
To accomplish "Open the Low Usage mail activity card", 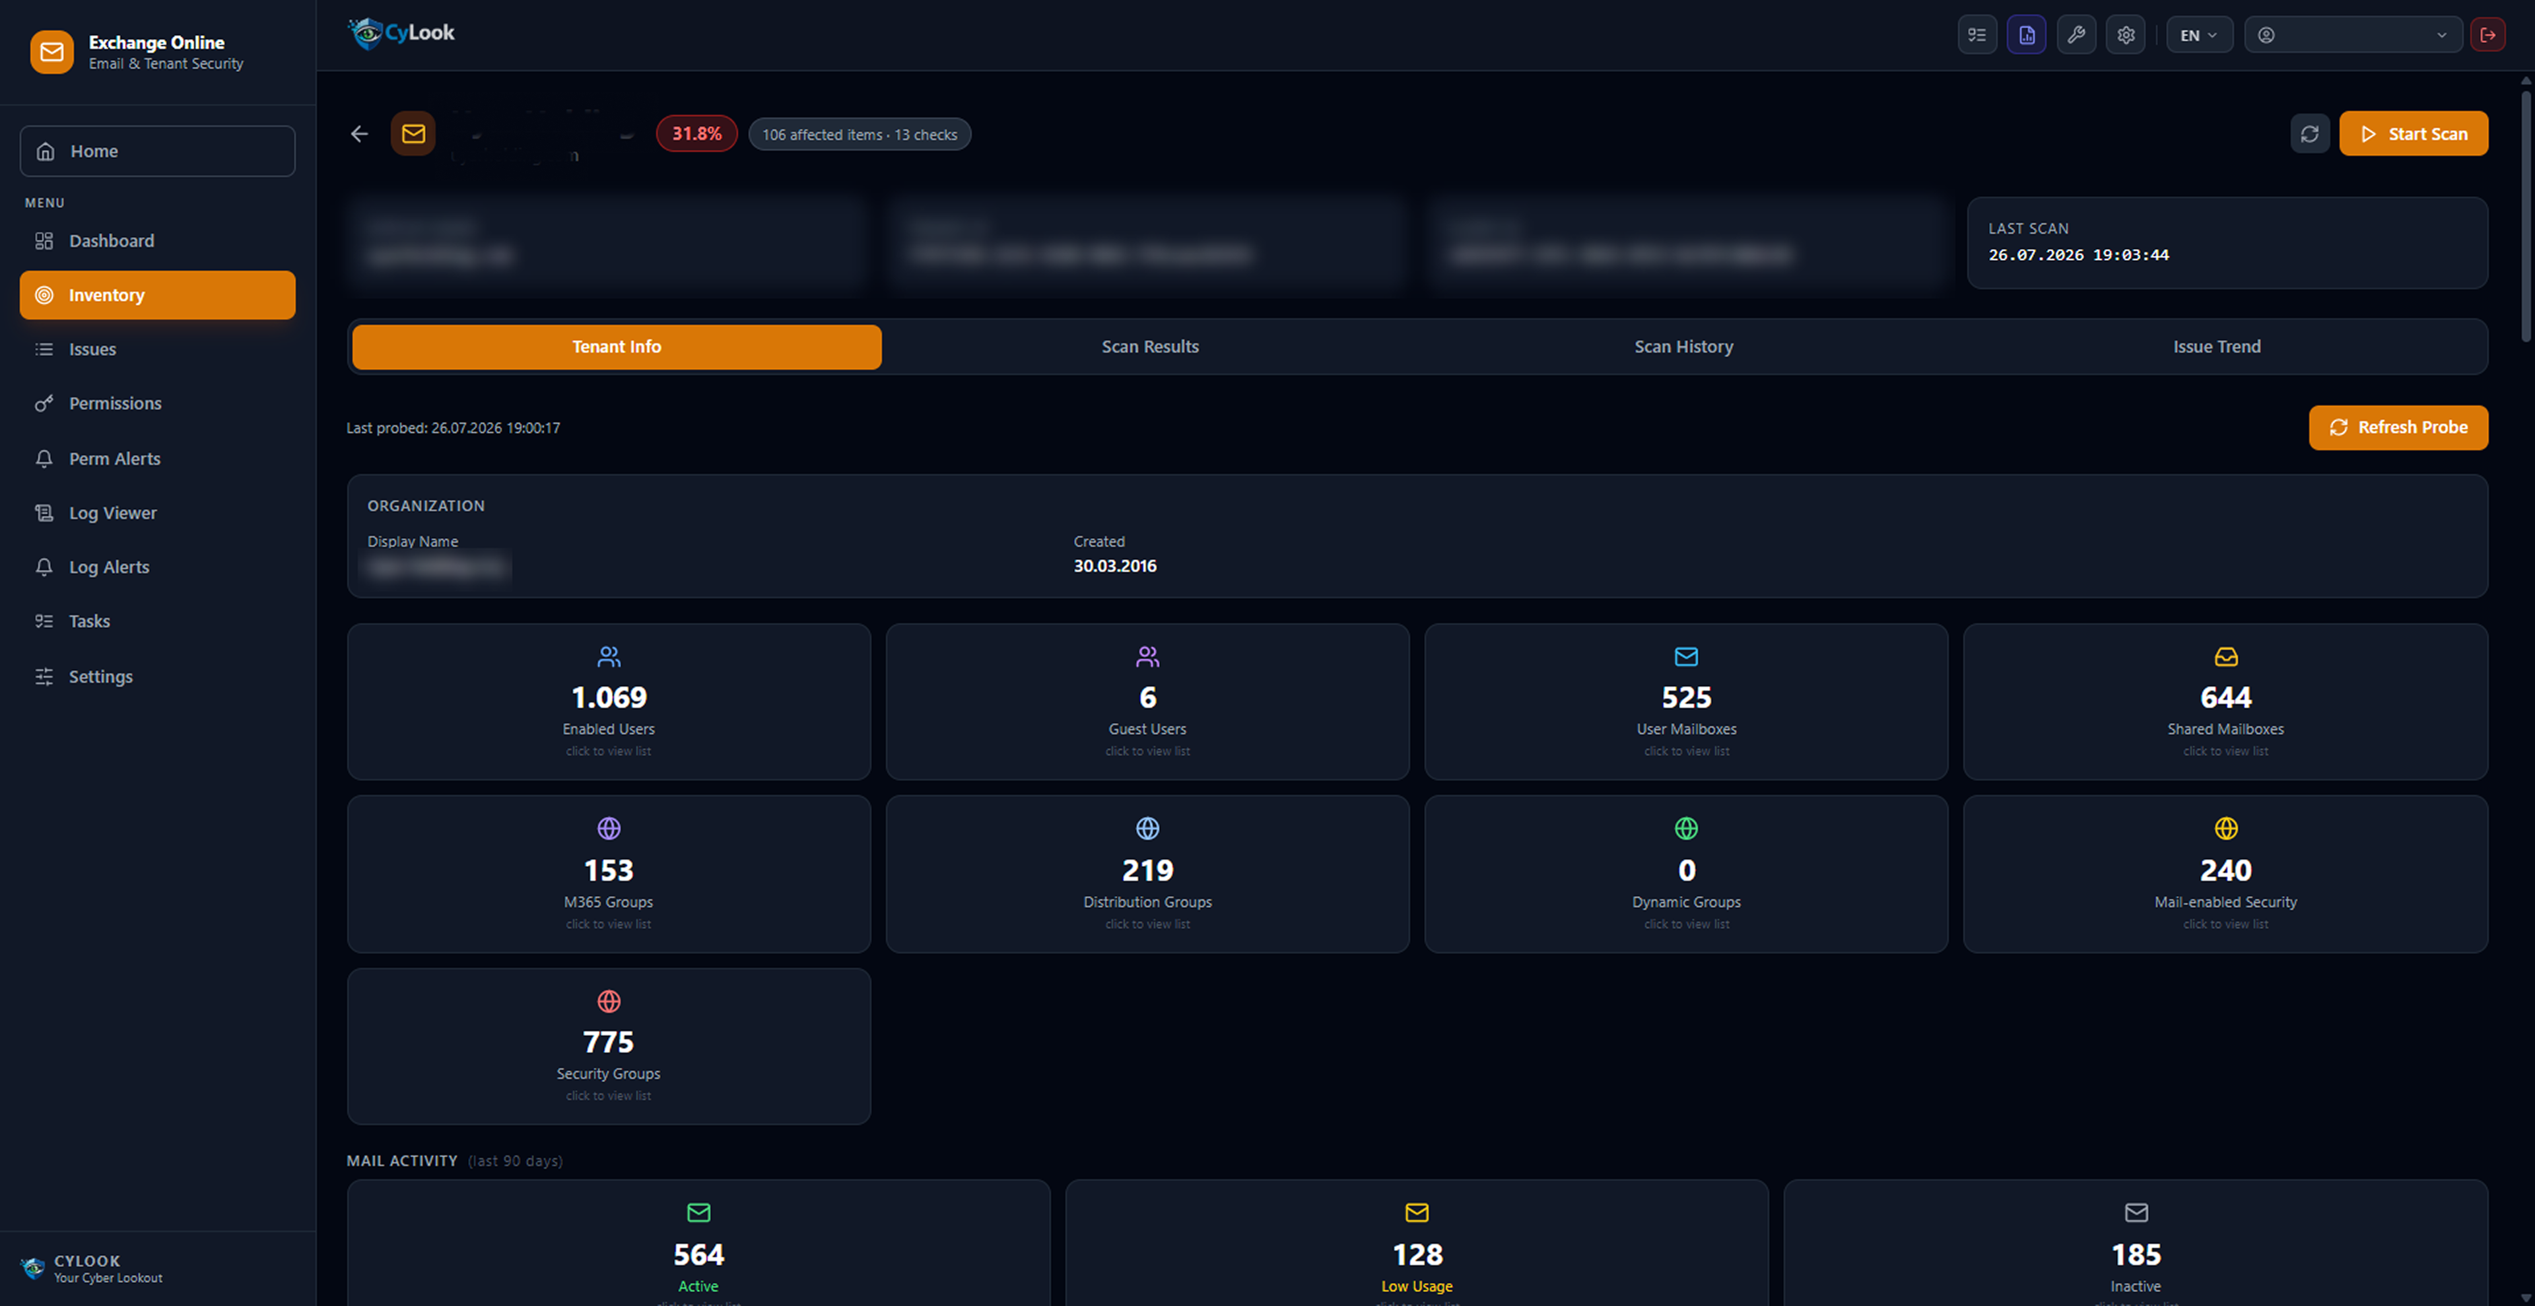I will [1417, 1243].
